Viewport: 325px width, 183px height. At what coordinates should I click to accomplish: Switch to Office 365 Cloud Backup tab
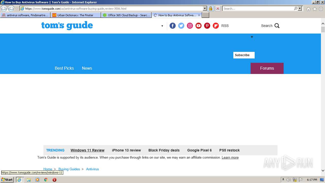(126, 15)
